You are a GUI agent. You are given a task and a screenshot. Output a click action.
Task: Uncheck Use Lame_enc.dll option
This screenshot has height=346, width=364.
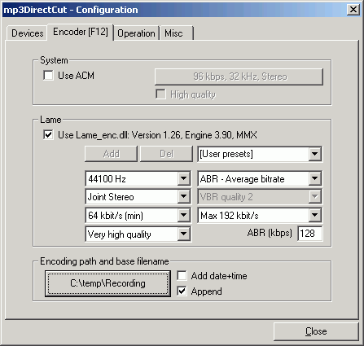pyautogui.click(x=48, y=134)
